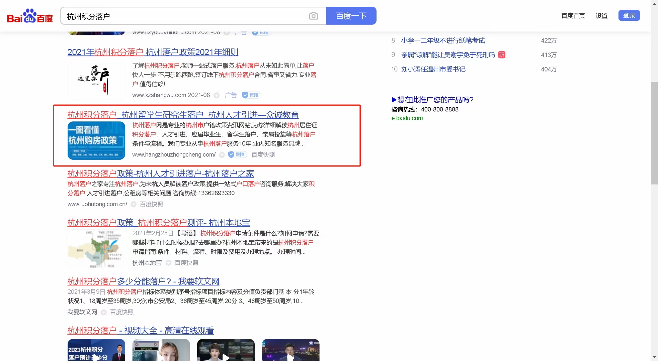
Task: Click 保障 badge next to www.xzshangwu.com
Action: (x=251, y=95)
